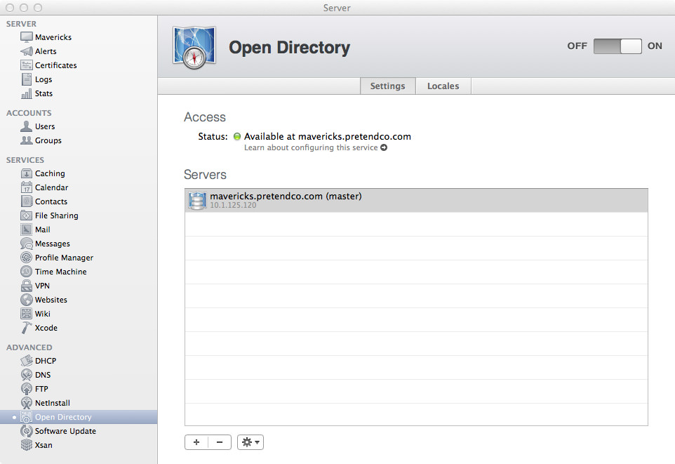The image size is (675, 464).
Task: Select Open Directory in the sidebar
Action: (79, 417)
